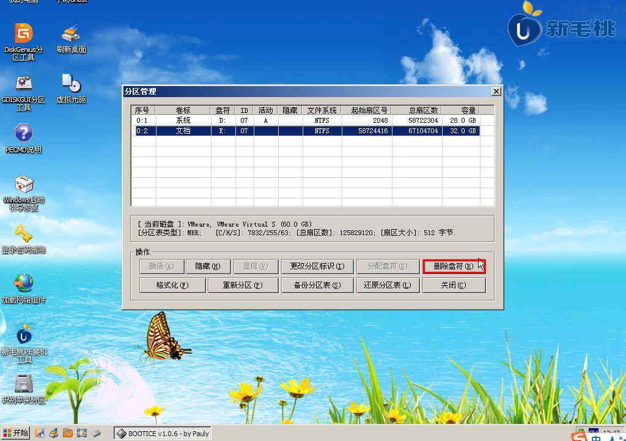The width and height of the screenshot is (626, 441).
Task: Select the BOOTICE v1.0.6 taskbar window button
Action: (163, 434)
